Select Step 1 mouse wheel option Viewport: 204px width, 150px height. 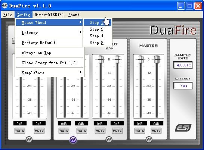click(97, 22)
